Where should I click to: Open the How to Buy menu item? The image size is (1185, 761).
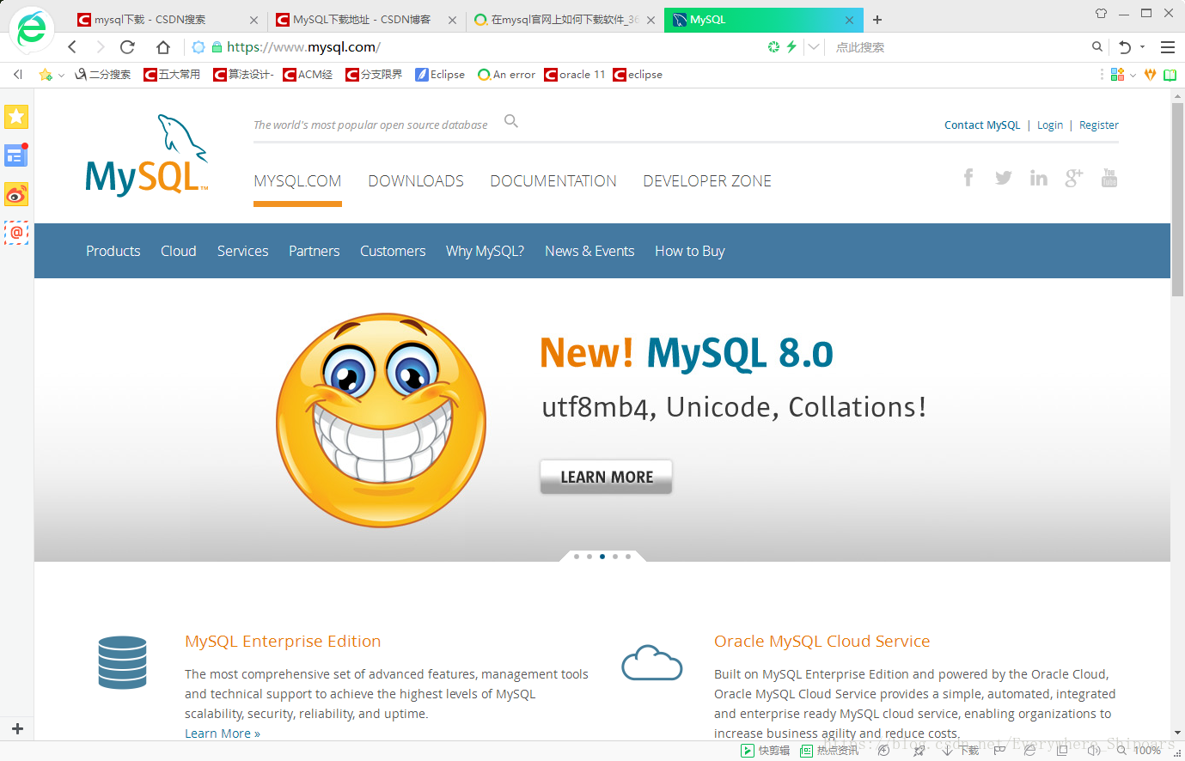coord(690,251)
